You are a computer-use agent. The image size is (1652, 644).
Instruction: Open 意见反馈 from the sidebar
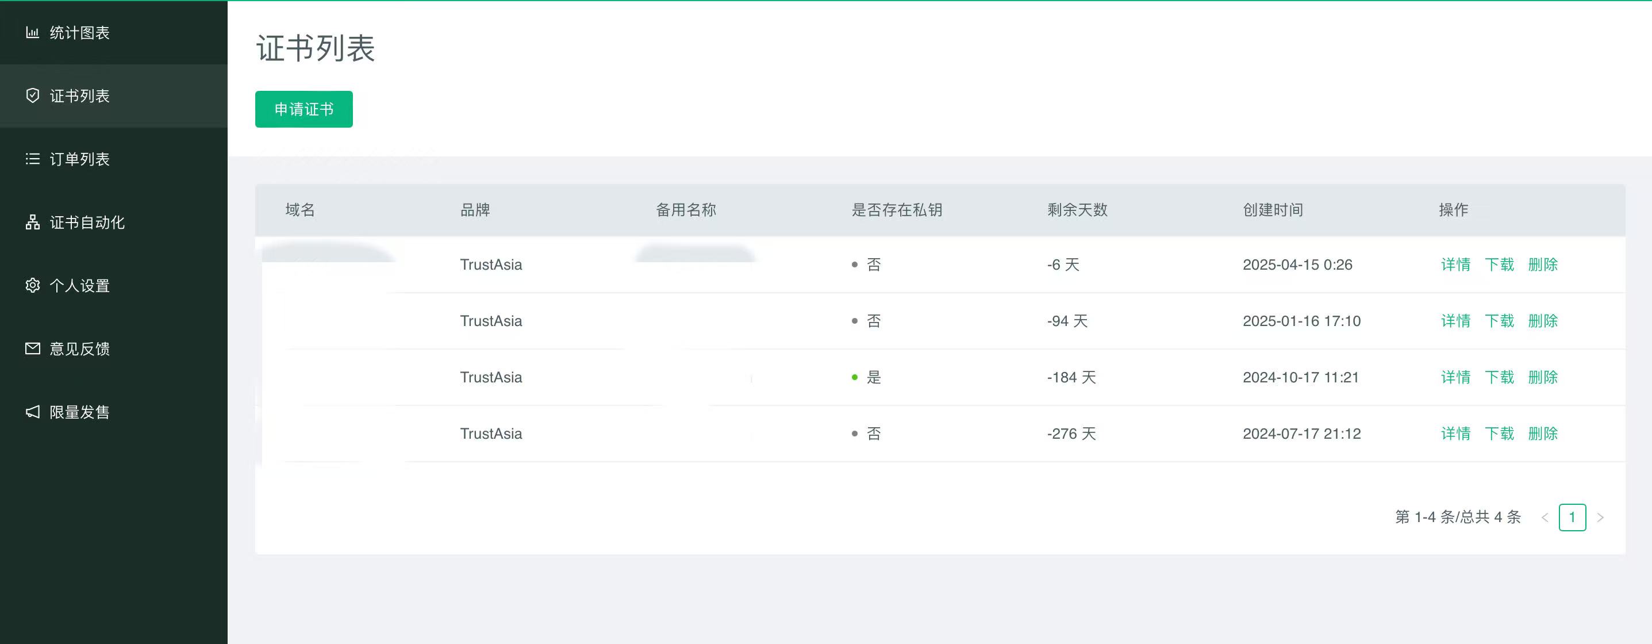(x=113, y=348)
